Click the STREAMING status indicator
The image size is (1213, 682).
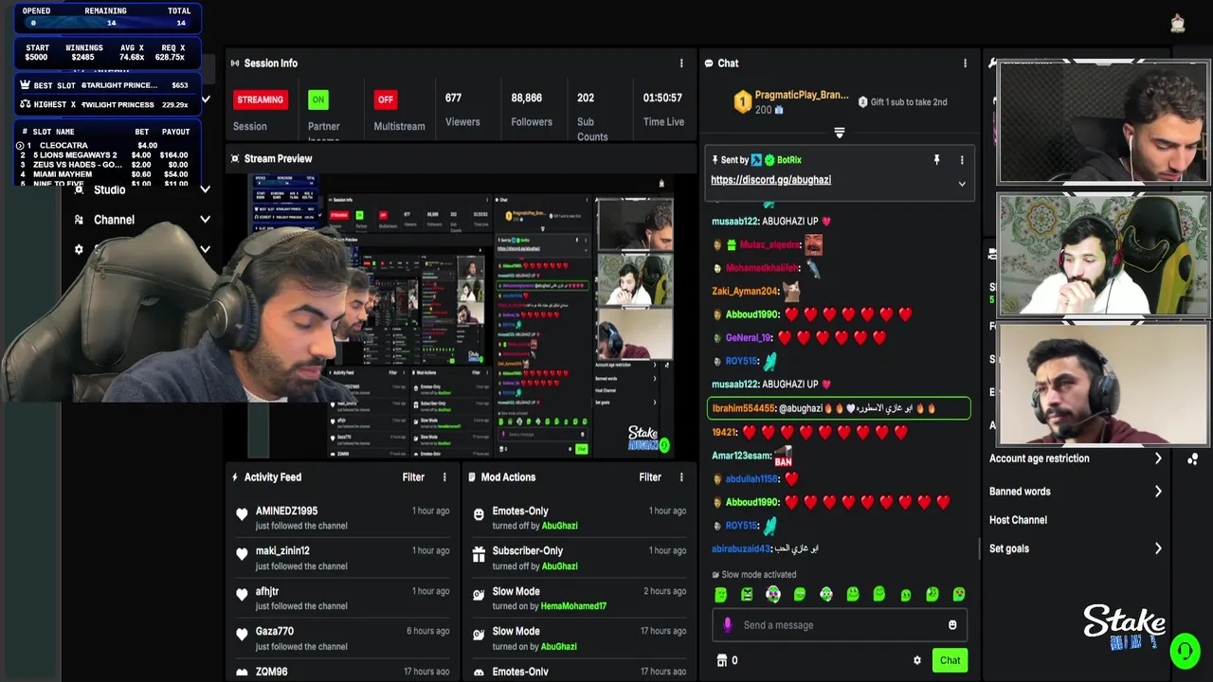(x=260, y=99)
